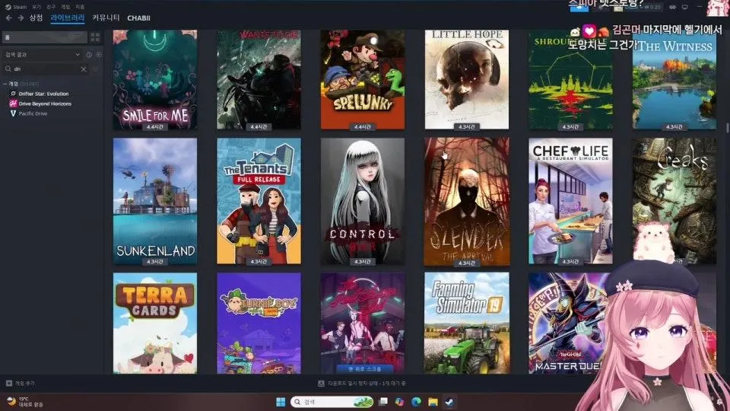The image size is (730, 411).
Task: Open The Tenants game cover
Action: coord(259,201)
